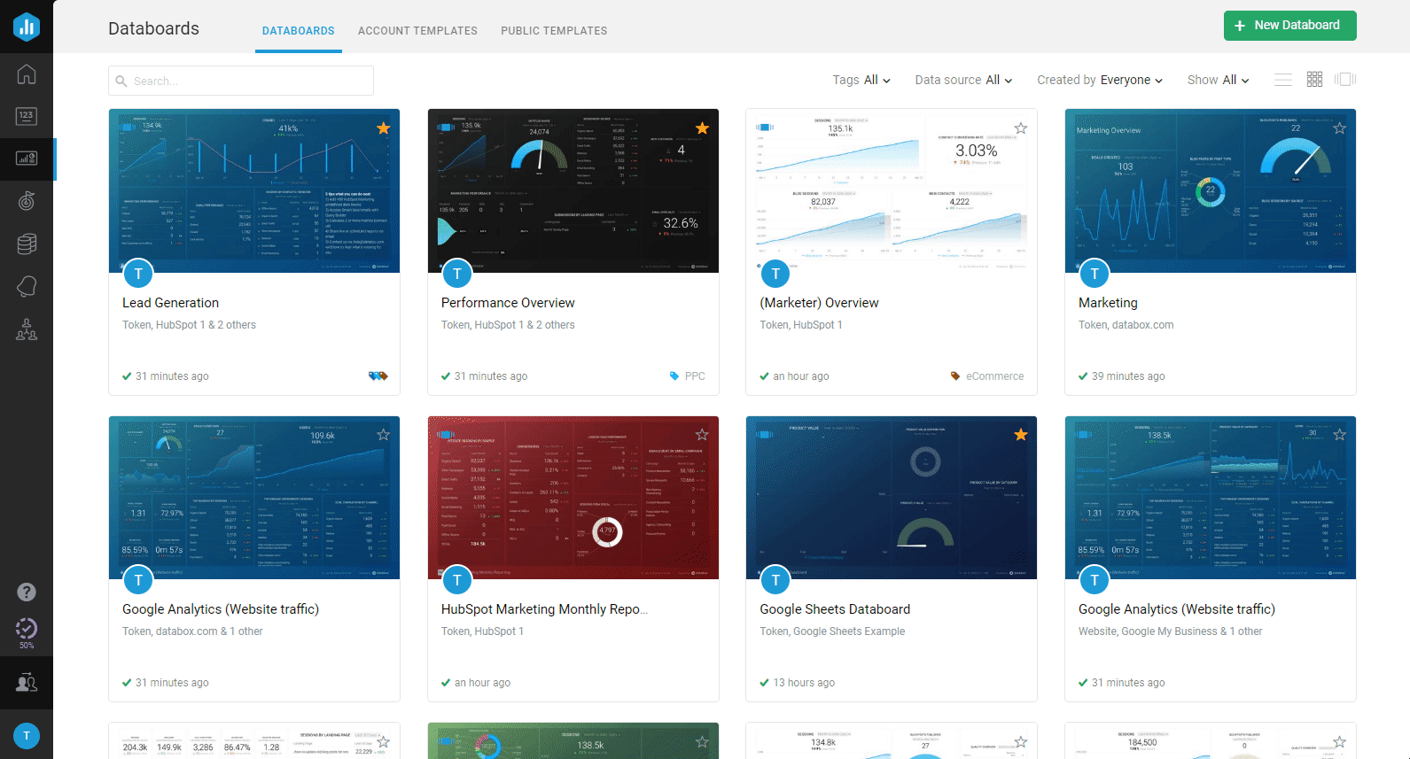Open the organization hierarchy sidebar icon
Image resolution: width=1410 pixels, height=759 pixels.
coord(27,329)
